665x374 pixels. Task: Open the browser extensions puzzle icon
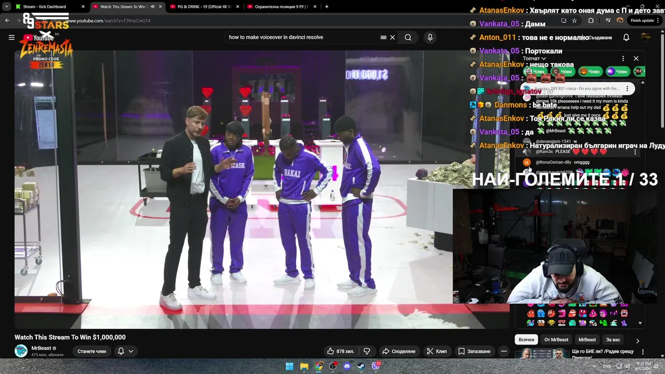click(591, 21)
